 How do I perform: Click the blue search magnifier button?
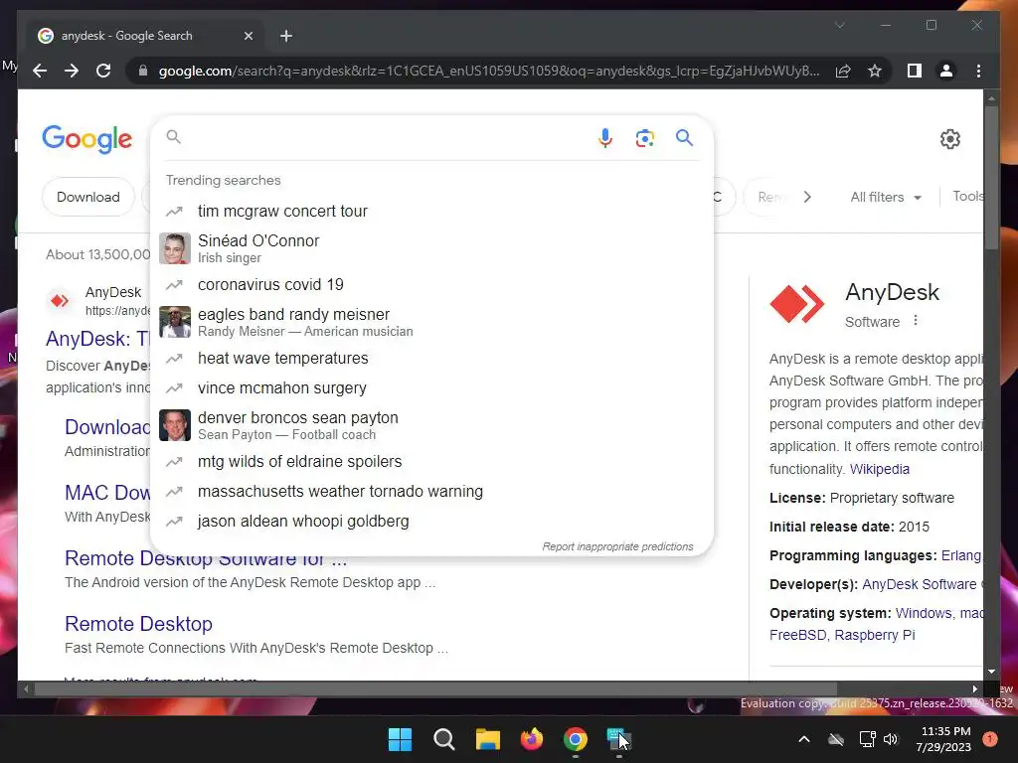click(x=684, y=137)
